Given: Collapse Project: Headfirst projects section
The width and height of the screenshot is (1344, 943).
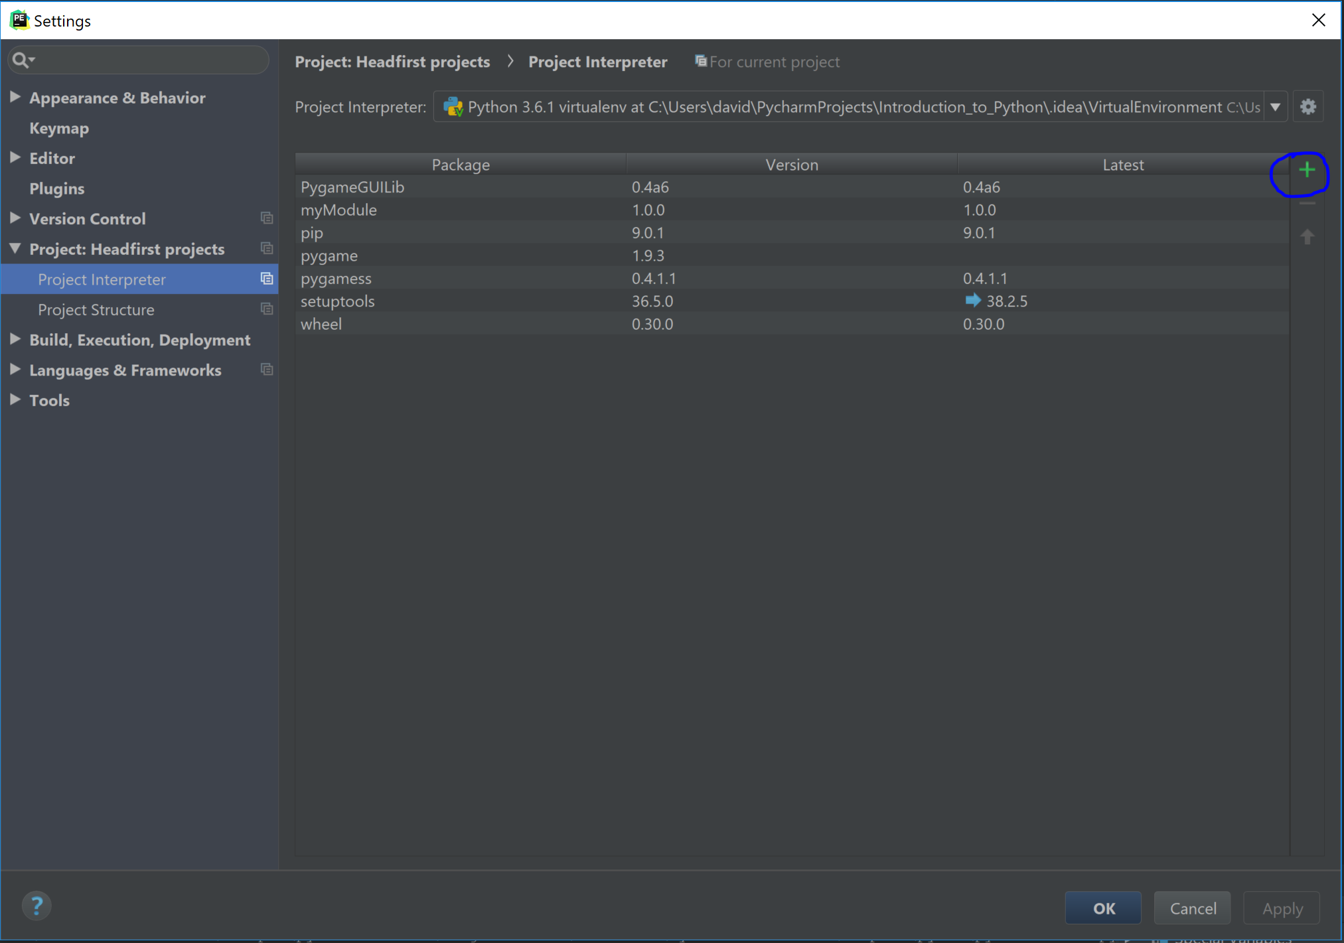Looking at the screenshot, I should pyautogui.click(x=15, y=248).
